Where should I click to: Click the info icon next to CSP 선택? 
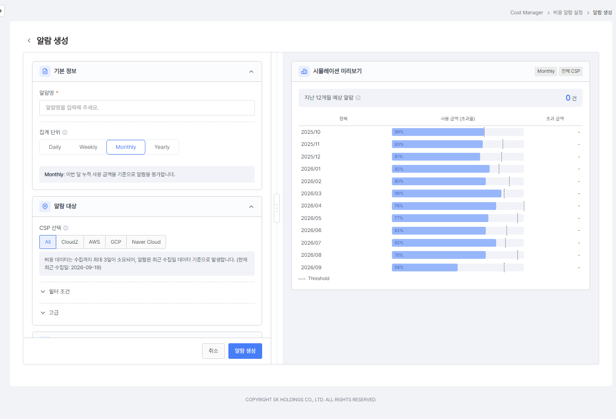coord(66,228)
